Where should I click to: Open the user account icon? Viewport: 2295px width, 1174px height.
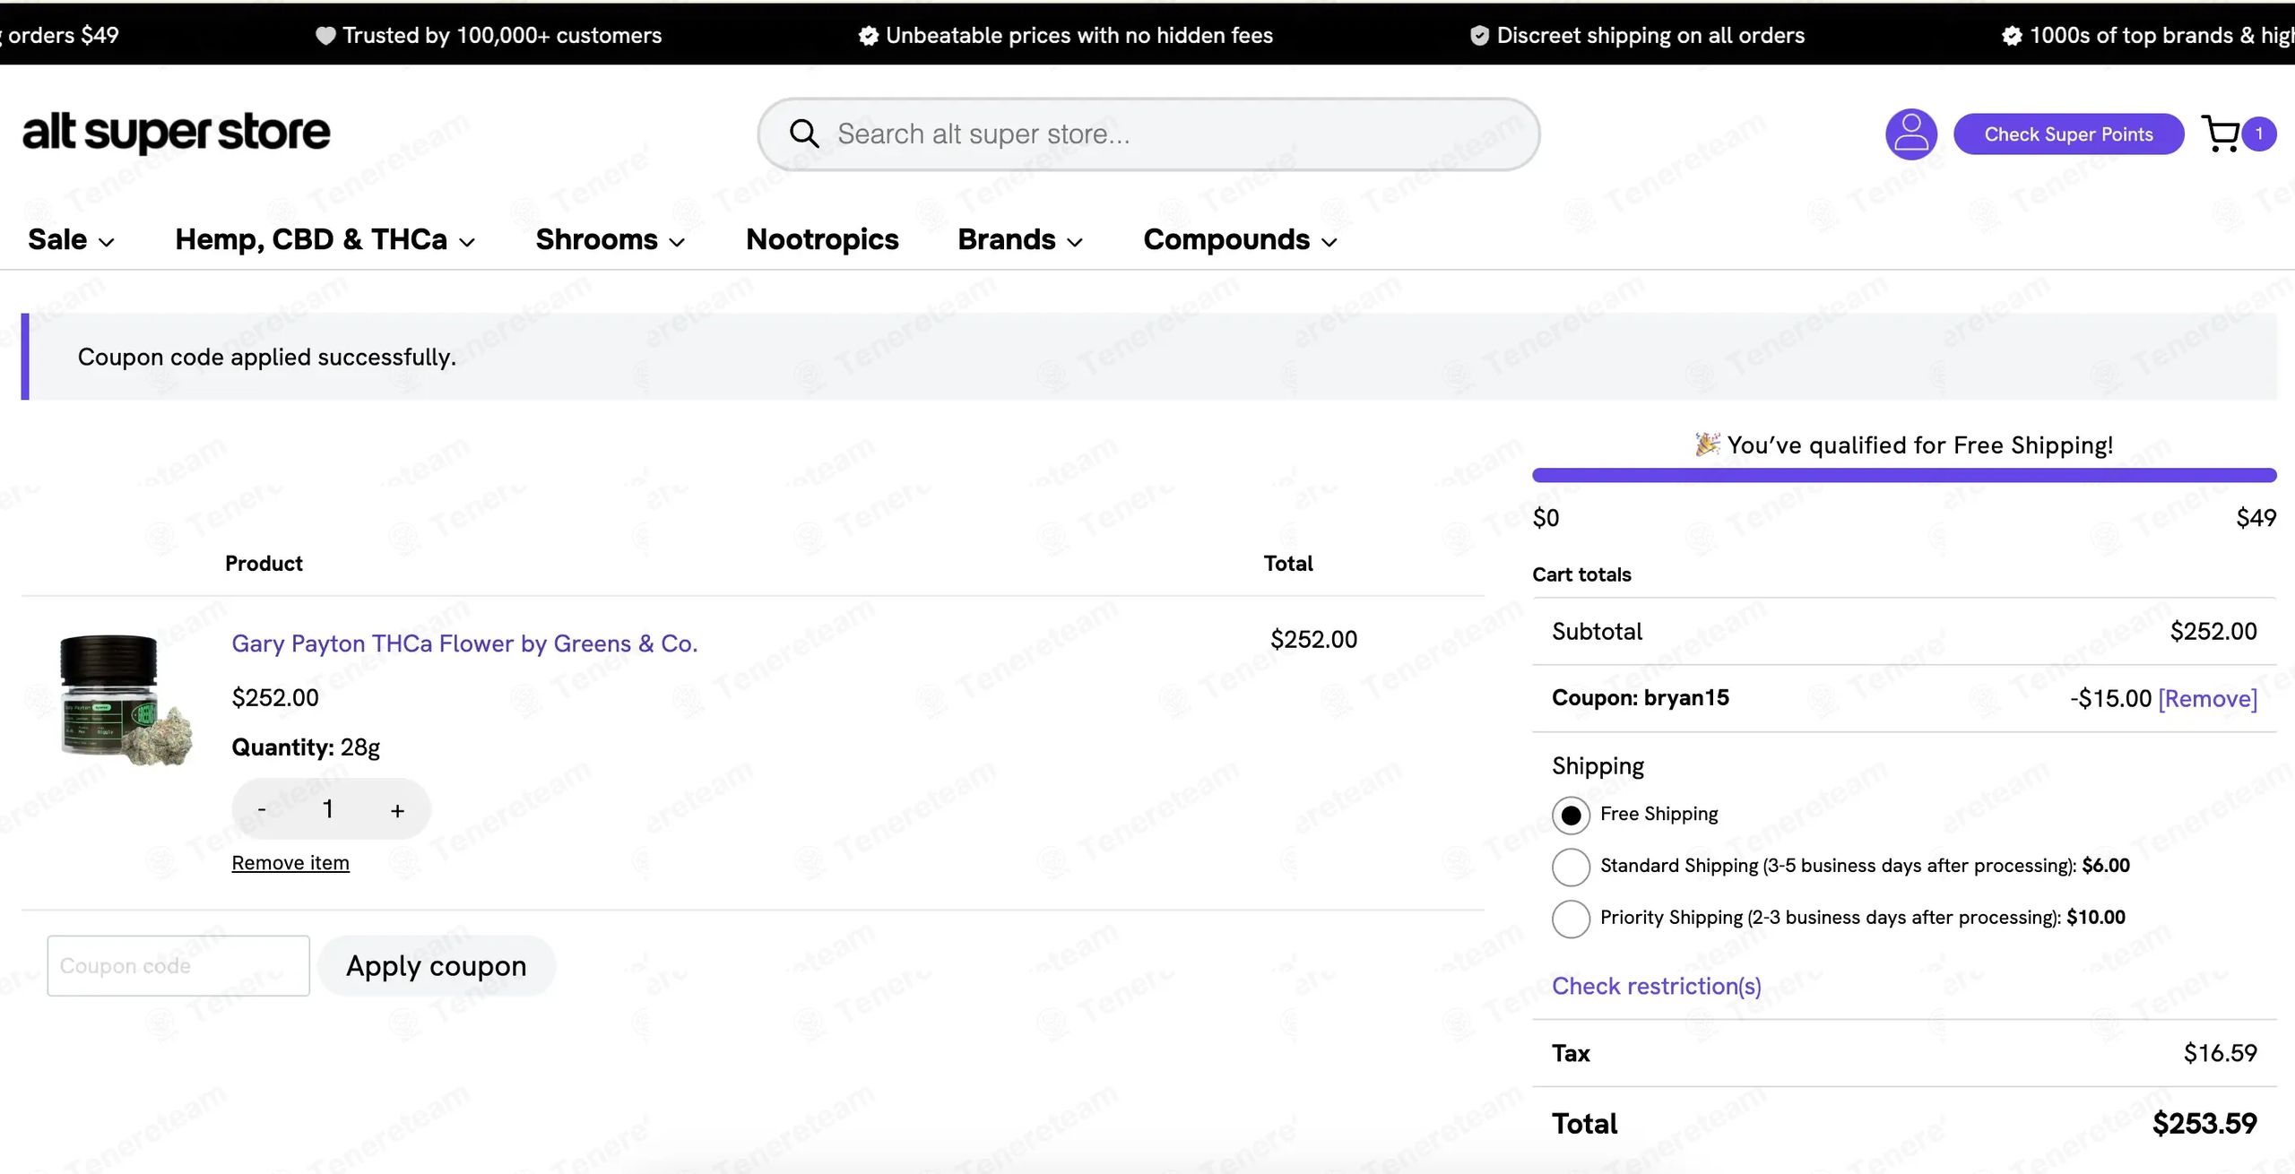1911,134
